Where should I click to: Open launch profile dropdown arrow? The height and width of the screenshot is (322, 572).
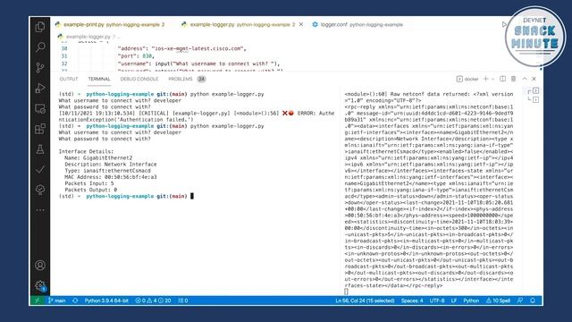(492, 79)
